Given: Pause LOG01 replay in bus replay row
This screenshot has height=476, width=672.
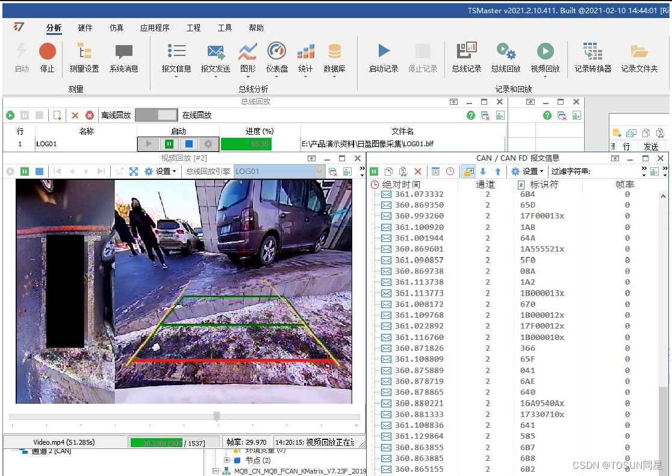Looking at the screenshot, I should [x=169, y=144].
